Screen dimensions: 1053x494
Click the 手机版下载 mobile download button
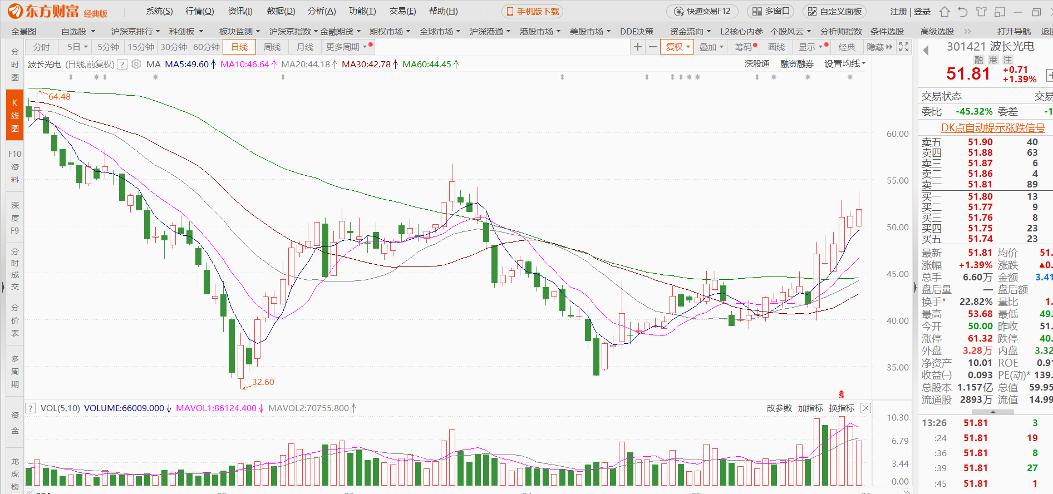pos(533,11)
